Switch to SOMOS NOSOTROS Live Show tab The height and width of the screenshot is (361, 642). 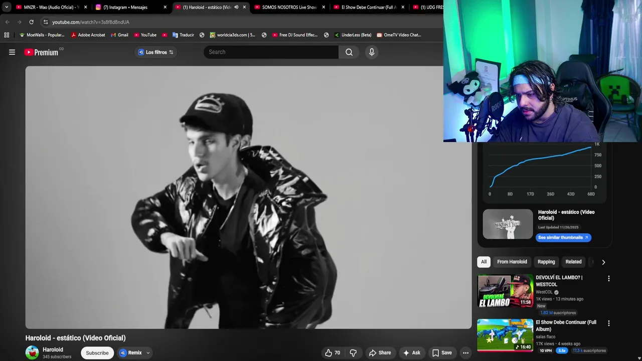pos(289,7)
